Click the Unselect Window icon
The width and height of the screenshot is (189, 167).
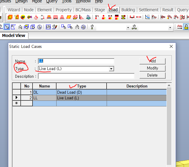point(63,27)
